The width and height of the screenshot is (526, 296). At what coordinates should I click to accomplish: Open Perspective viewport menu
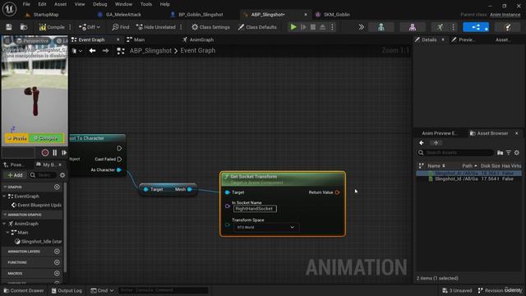(32, 40)
